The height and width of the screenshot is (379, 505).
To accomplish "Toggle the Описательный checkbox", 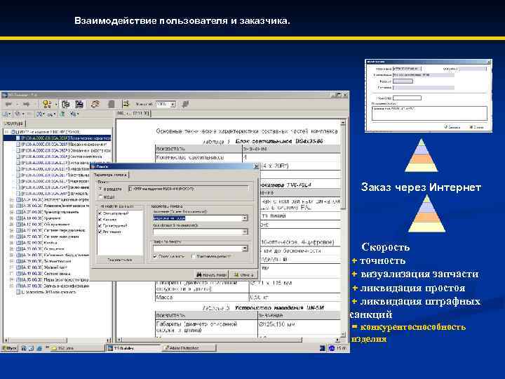I will click(100, 213).
